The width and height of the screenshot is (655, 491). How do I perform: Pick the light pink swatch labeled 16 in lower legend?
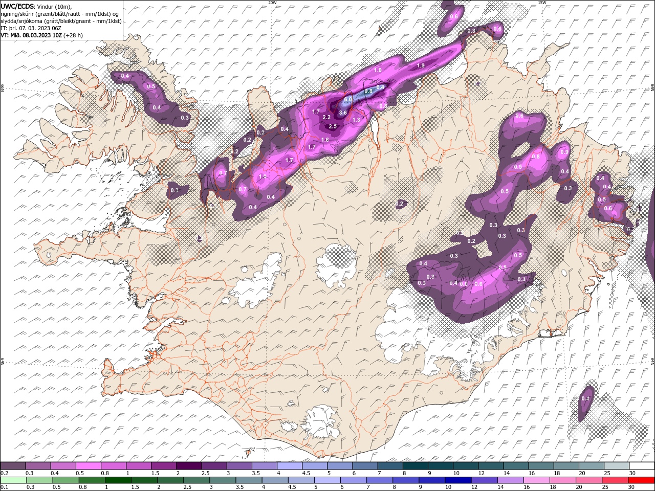[536, 480]
